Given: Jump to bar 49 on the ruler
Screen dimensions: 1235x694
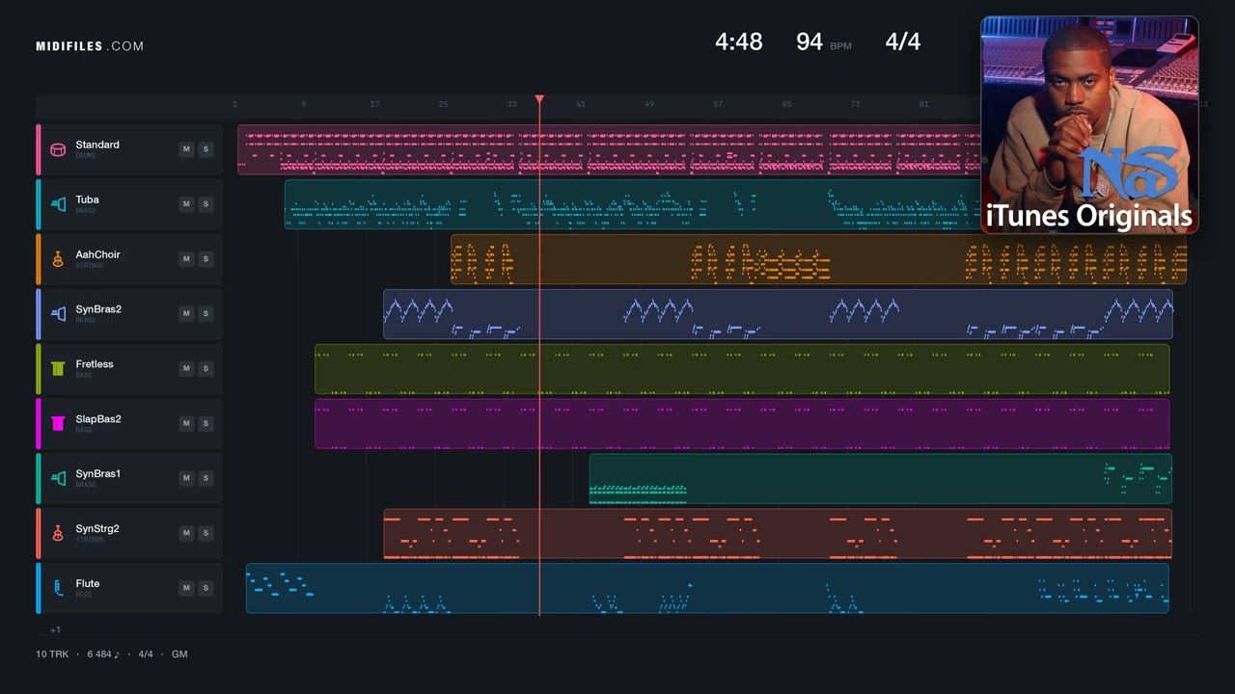Looking at the screenshot, I should (649, 104).
